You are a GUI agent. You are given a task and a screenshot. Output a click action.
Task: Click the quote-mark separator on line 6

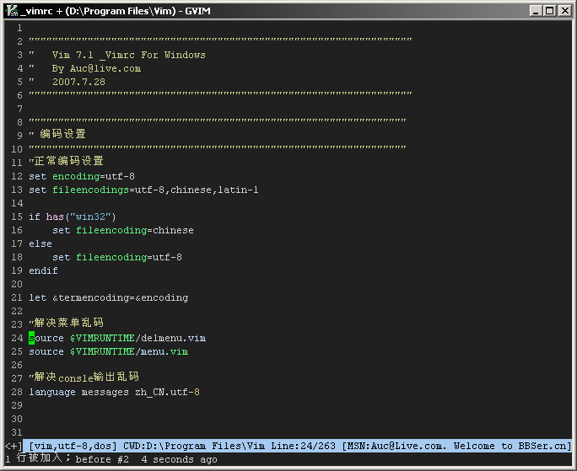pos(220,93)
